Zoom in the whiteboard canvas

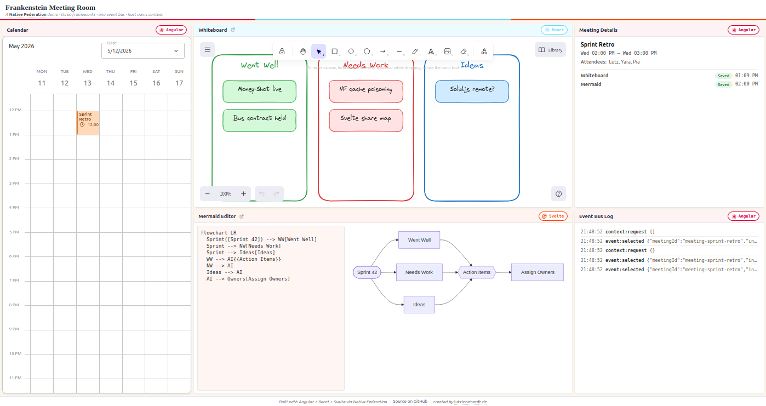click(x=244, y=193)
